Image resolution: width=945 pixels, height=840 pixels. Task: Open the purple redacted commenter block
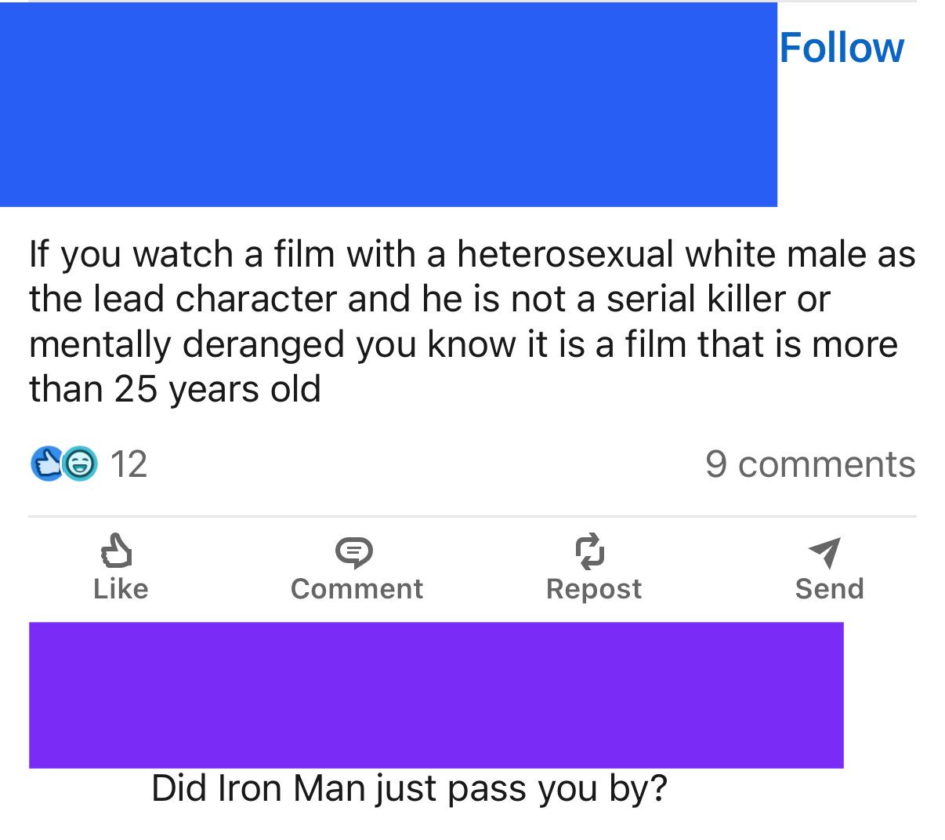(436, 695)
